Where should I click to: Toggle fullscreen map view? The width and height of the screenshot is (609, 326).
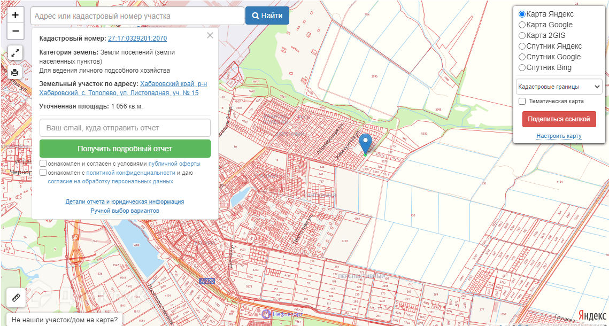(16, 53)
